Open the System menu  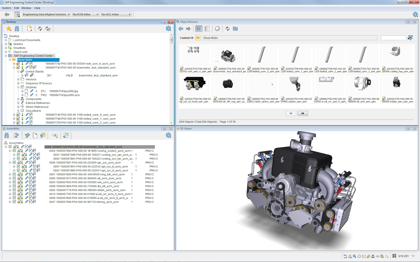point(6,8)
